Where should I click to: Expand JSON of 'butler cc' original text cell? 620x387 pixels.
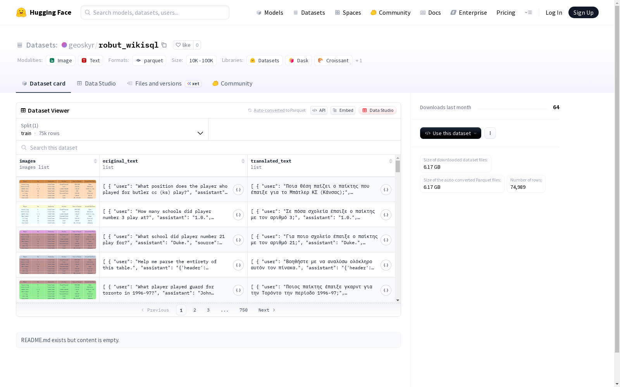[238, 190]
